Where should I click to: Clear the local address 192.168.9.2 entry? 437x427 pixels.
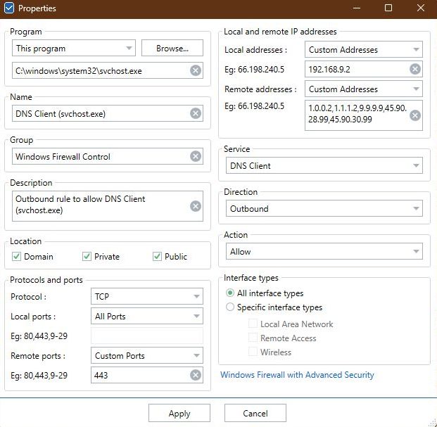415,69
